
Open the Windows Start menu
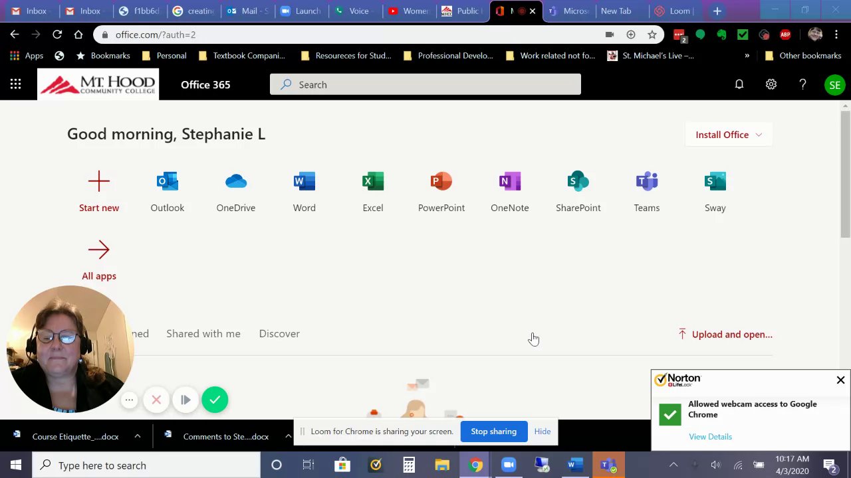16,465
